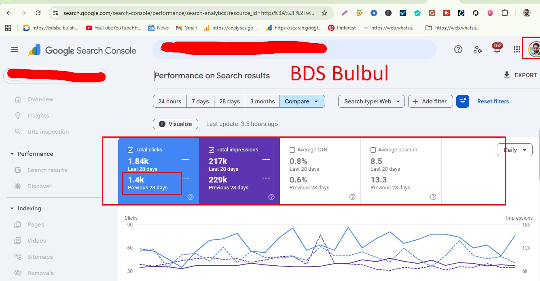540x281 pixels.
Task: Click the download icon beside EXPORT
Action: coord(506,75)
